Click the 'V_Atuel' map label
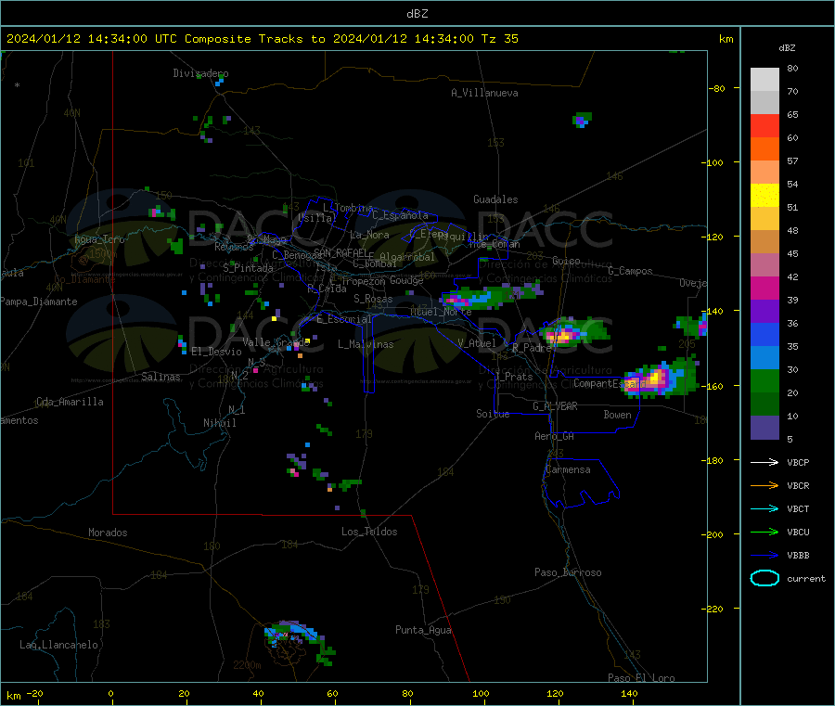The height and width of the screenshot is (706, 835). (477, 343)
